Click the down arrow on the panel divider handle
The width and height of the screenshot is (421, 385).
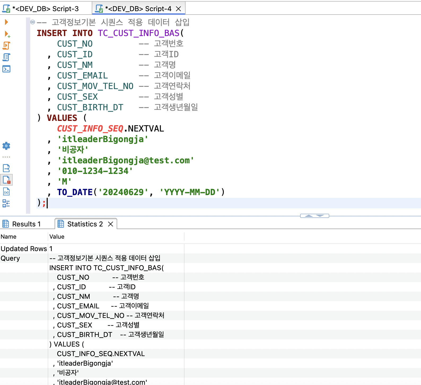coord(320,216)
